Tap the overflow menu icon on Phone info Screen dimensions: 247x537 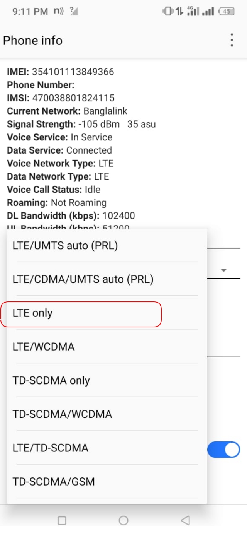[x=231, y=40]
